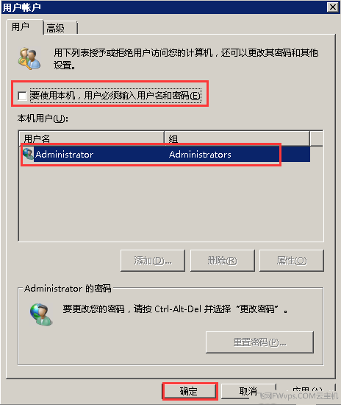Close the 用户帐户 dialog window

click(333, 7)
